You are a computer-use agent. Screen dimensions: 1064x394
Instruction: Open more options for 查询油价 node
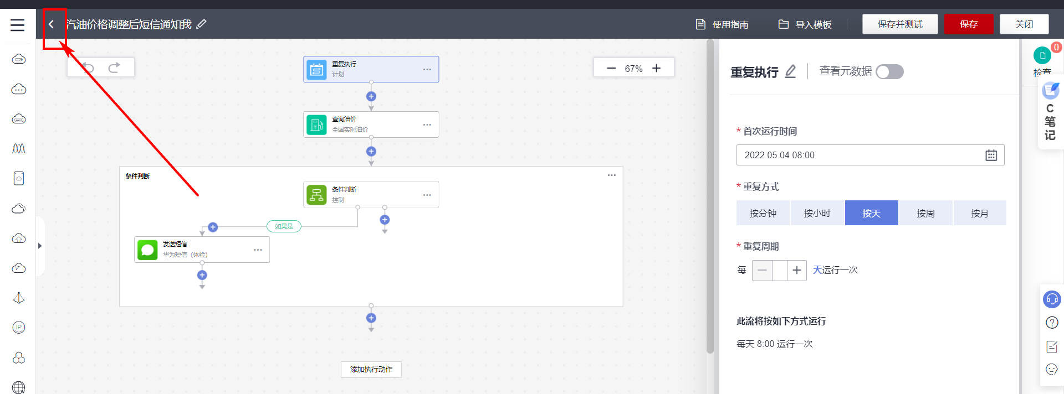click(427, 125)
